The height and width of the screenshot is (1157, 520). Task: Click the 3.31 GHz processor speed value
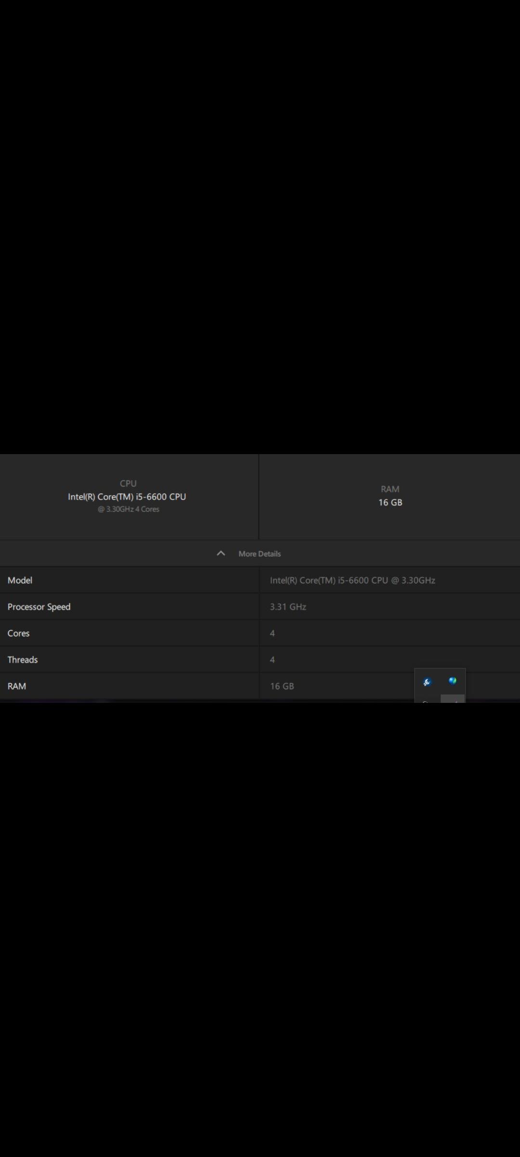coord(288,606)
